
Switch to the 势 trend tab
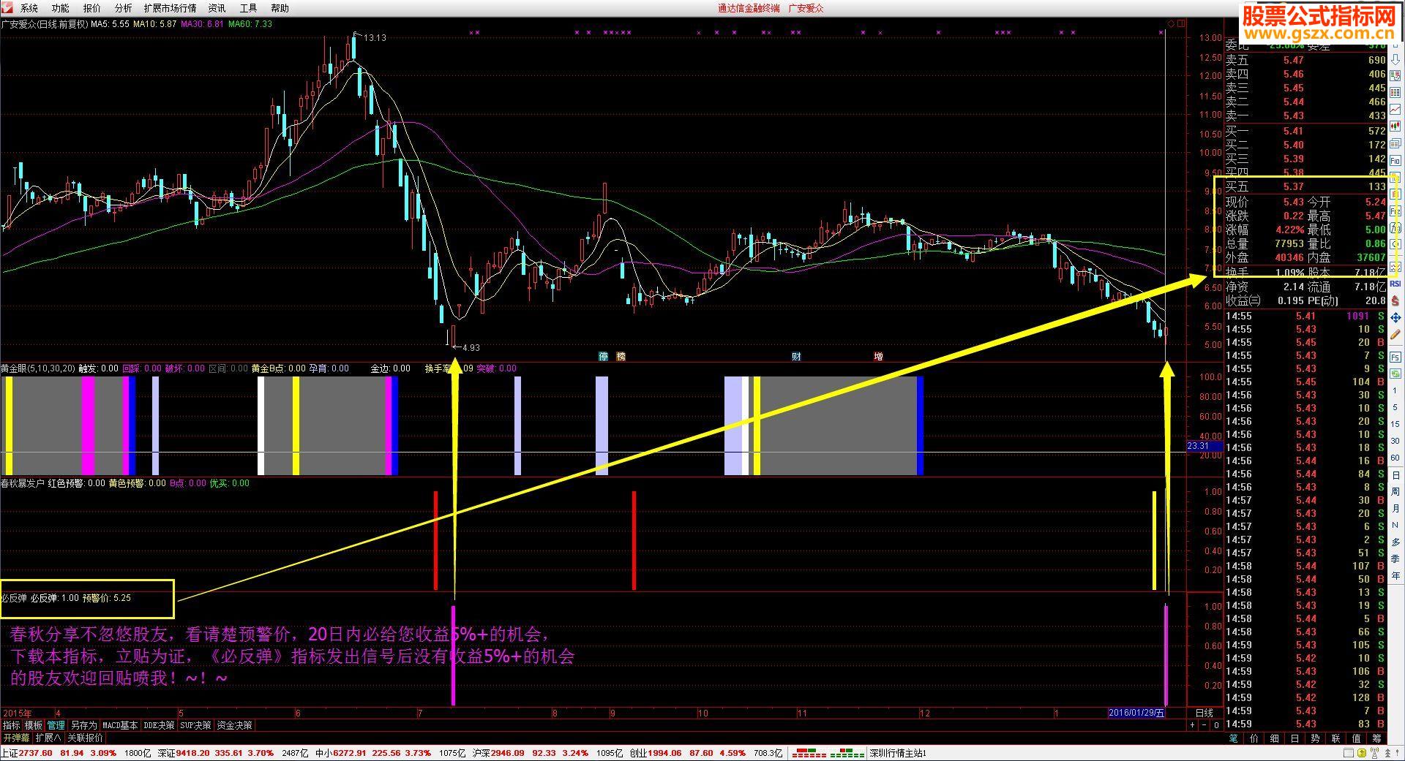(1315, 738)
